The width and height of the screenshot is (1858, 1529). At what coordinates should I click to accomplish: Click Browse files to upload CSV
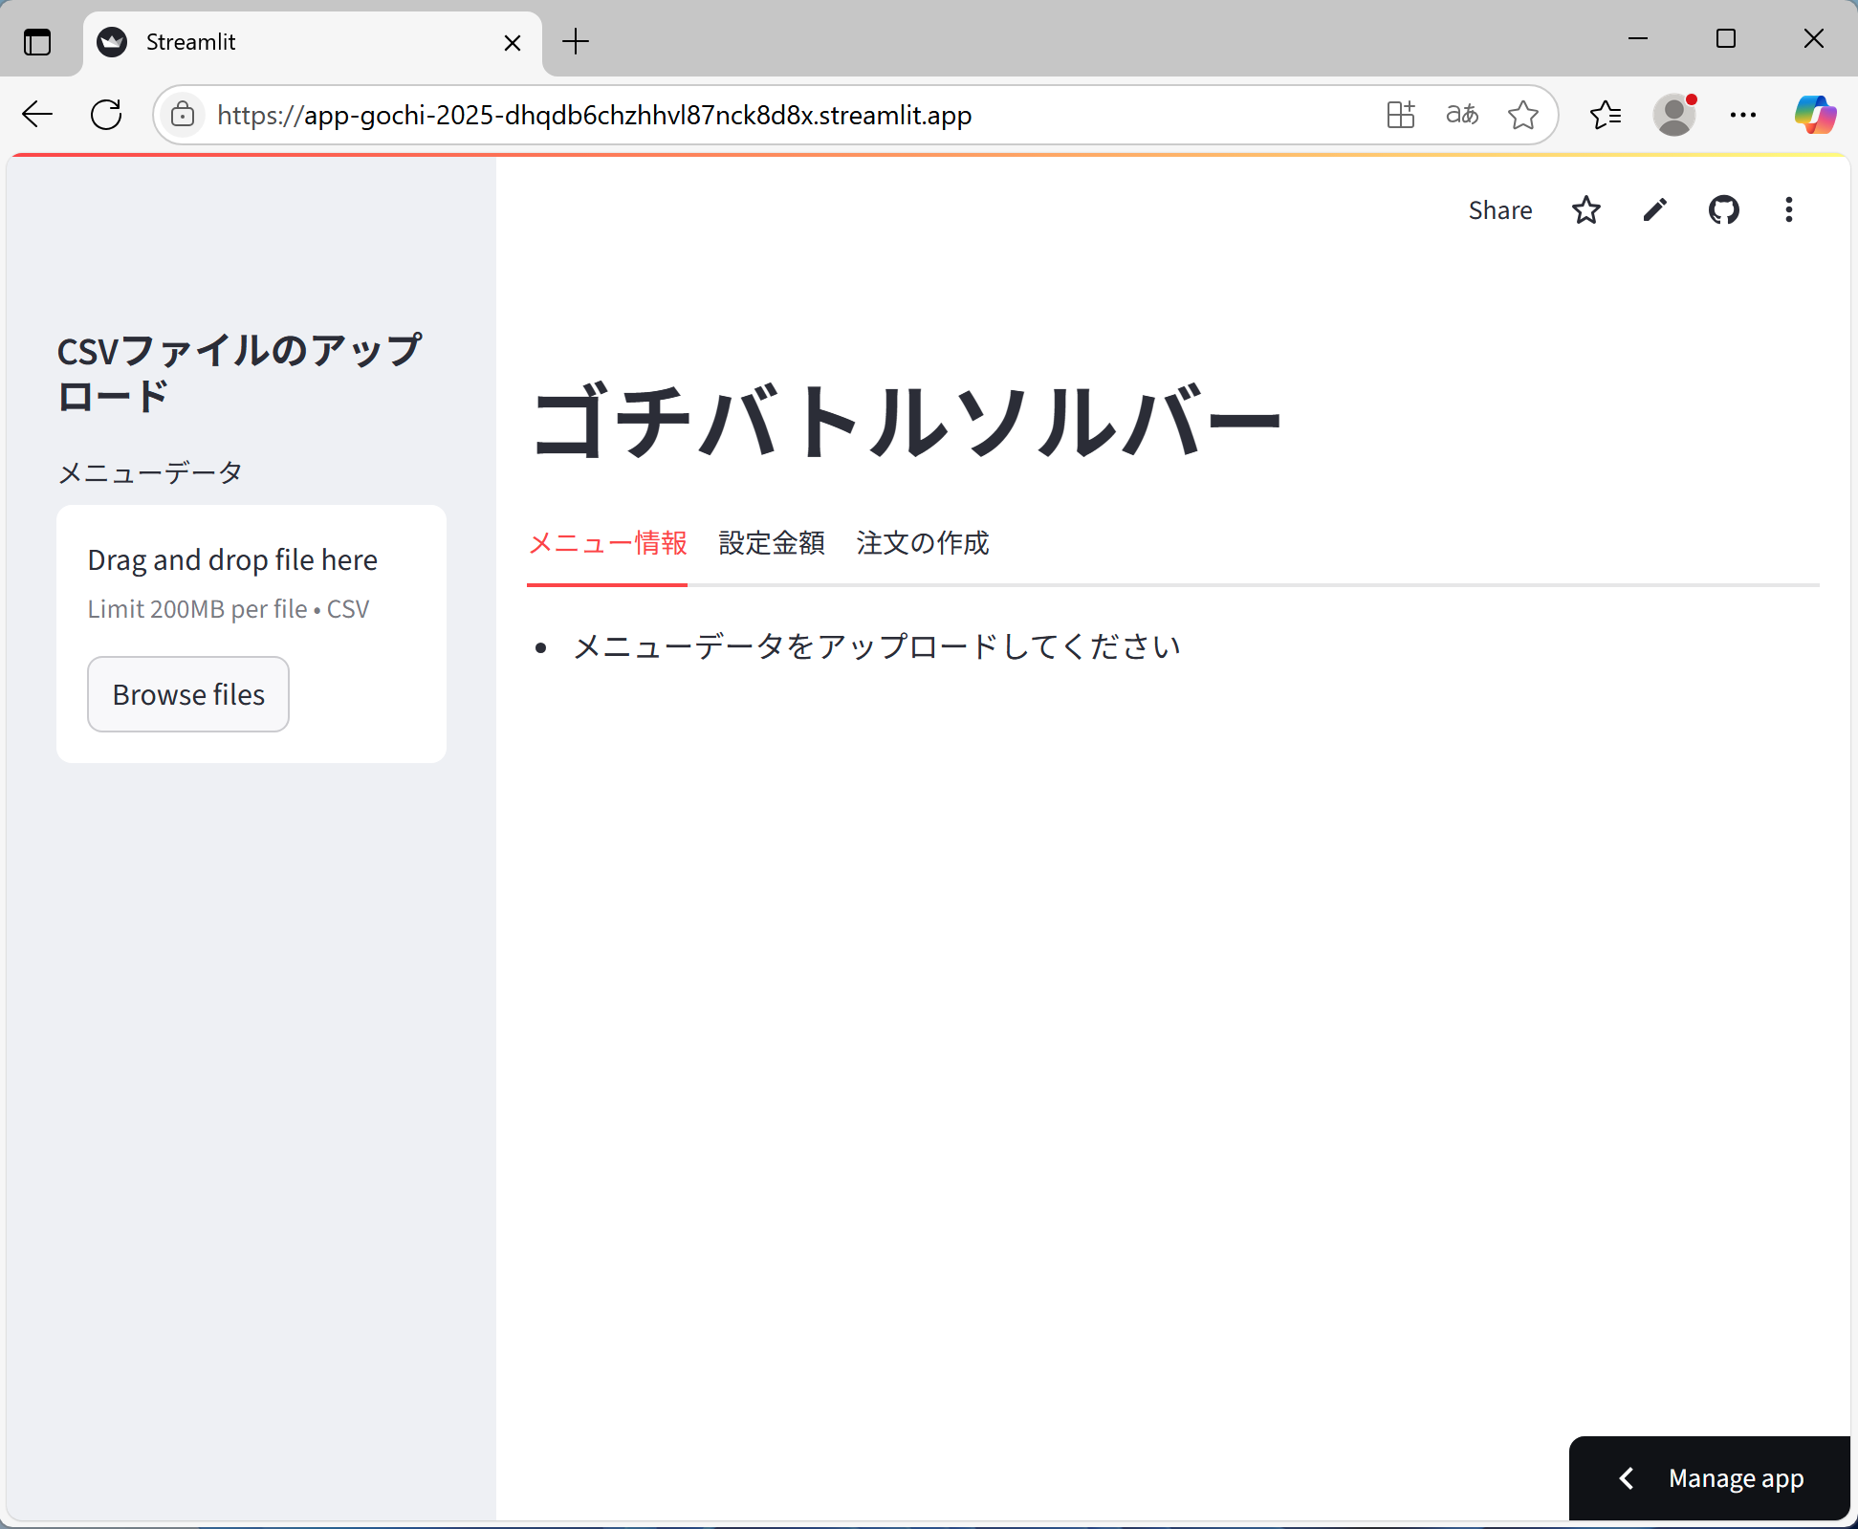point(188,694)
